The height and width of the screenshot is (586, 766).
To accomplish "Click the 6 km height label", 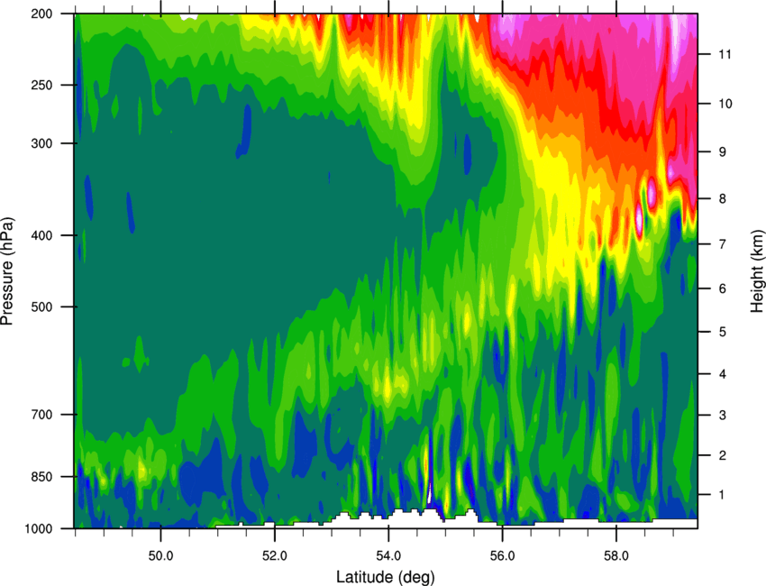I will [x=722, y=288].
